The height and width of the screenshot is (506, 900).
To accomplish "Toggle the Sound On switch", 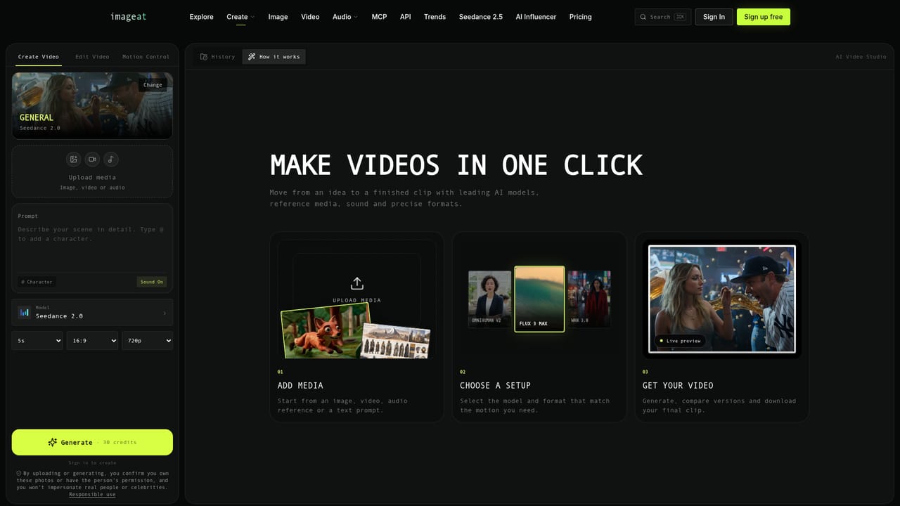I will point(152,282).
